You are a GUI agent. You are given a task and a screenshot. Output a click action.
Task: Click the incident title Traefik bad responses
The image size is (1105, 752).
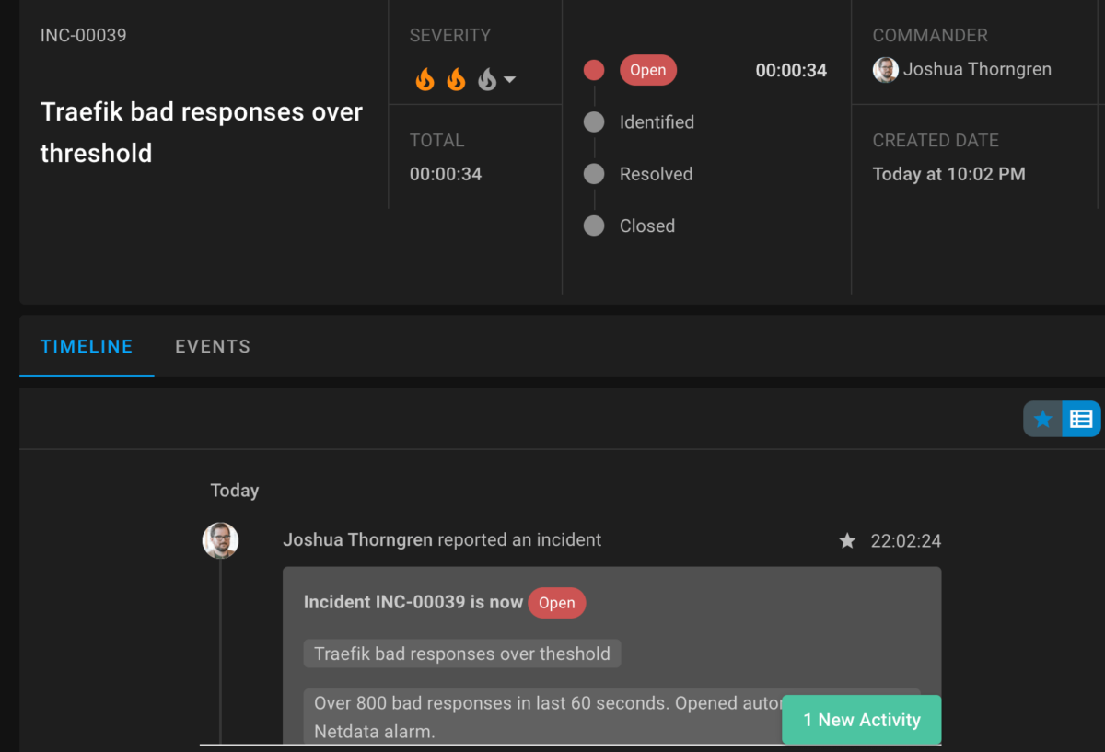[201, 133]
